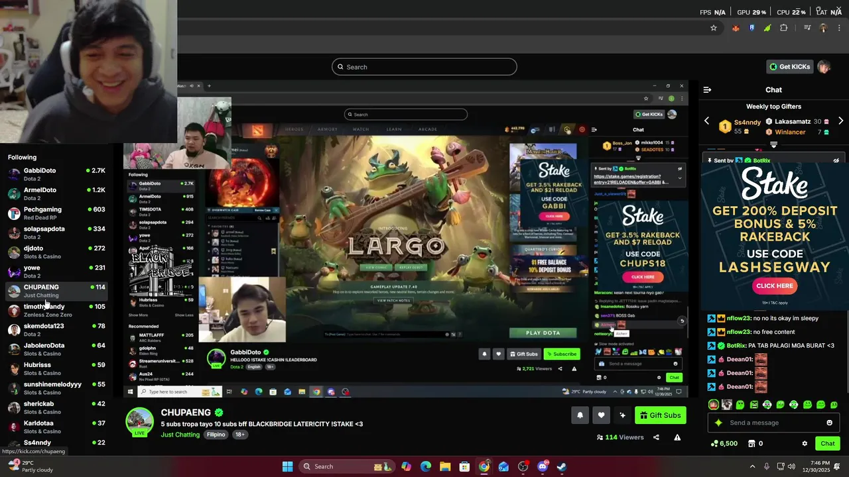The image size is (849, 477).
Task: Open the MetaMask fox extension
Action: (736, 28)
